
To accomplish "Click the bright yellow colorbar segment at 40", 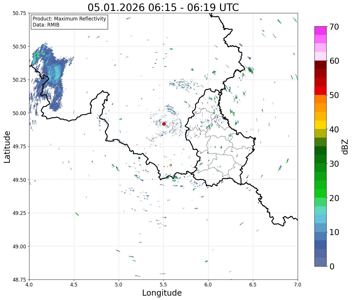I will point(321,125).
